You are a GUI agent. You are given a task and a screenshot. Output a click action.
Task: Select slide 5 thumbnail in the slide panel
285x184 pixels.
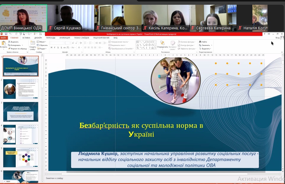pos(21,157)
